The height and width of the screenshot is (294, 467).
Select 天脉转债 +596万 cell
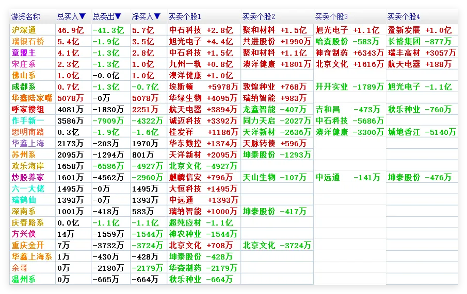click(x=275, y=143)
